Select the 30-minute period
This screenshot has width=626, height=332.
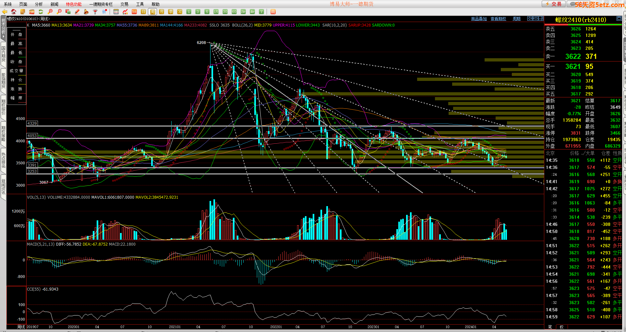[x=225, y=12]
